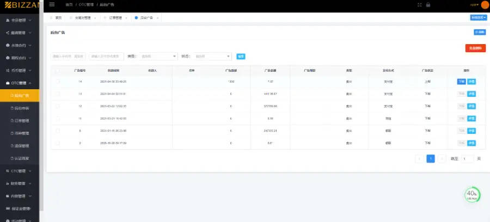This screenshot has height=222, width=490.
Task: Click the red batch delete button
Action: (x=475, y=48)
